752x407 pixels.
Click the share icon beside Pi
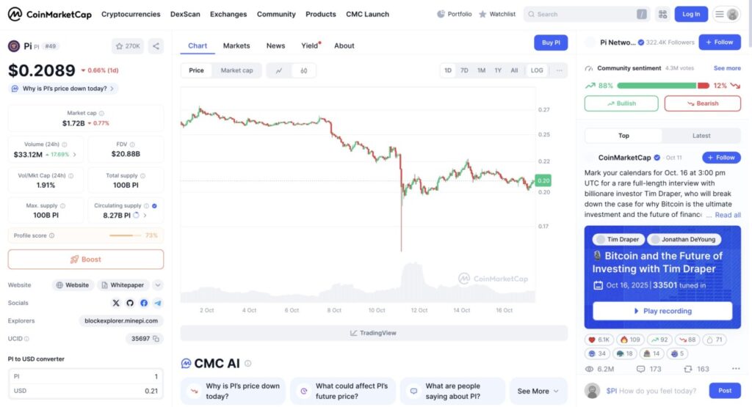156,46
